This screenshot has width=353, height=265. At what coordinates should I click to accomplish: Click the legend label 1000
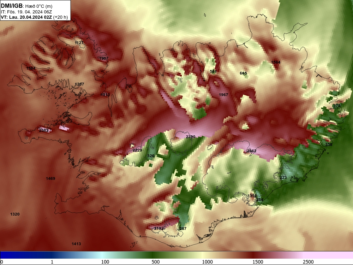click(207, 262)
